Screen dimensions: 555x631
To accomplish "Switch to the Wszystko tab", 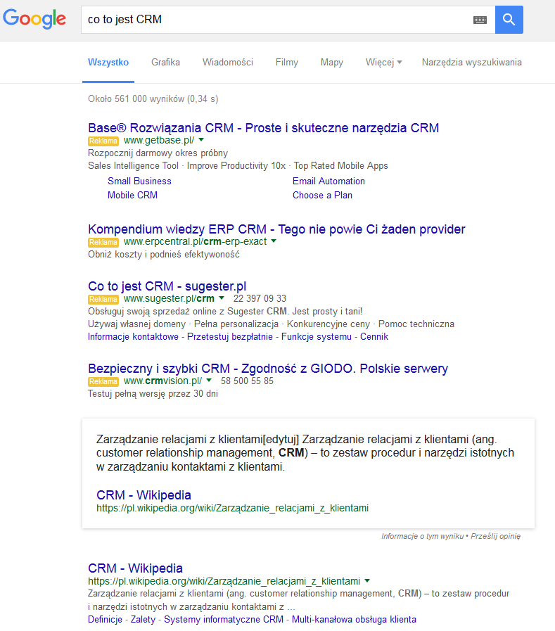I will pyautogui.click(x=108, y=63).
